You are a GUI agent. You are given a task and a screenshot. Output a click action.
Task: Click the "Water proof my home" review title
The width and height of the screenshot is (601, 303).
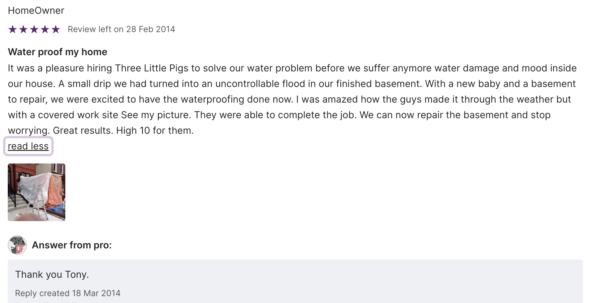click(58, 52)
